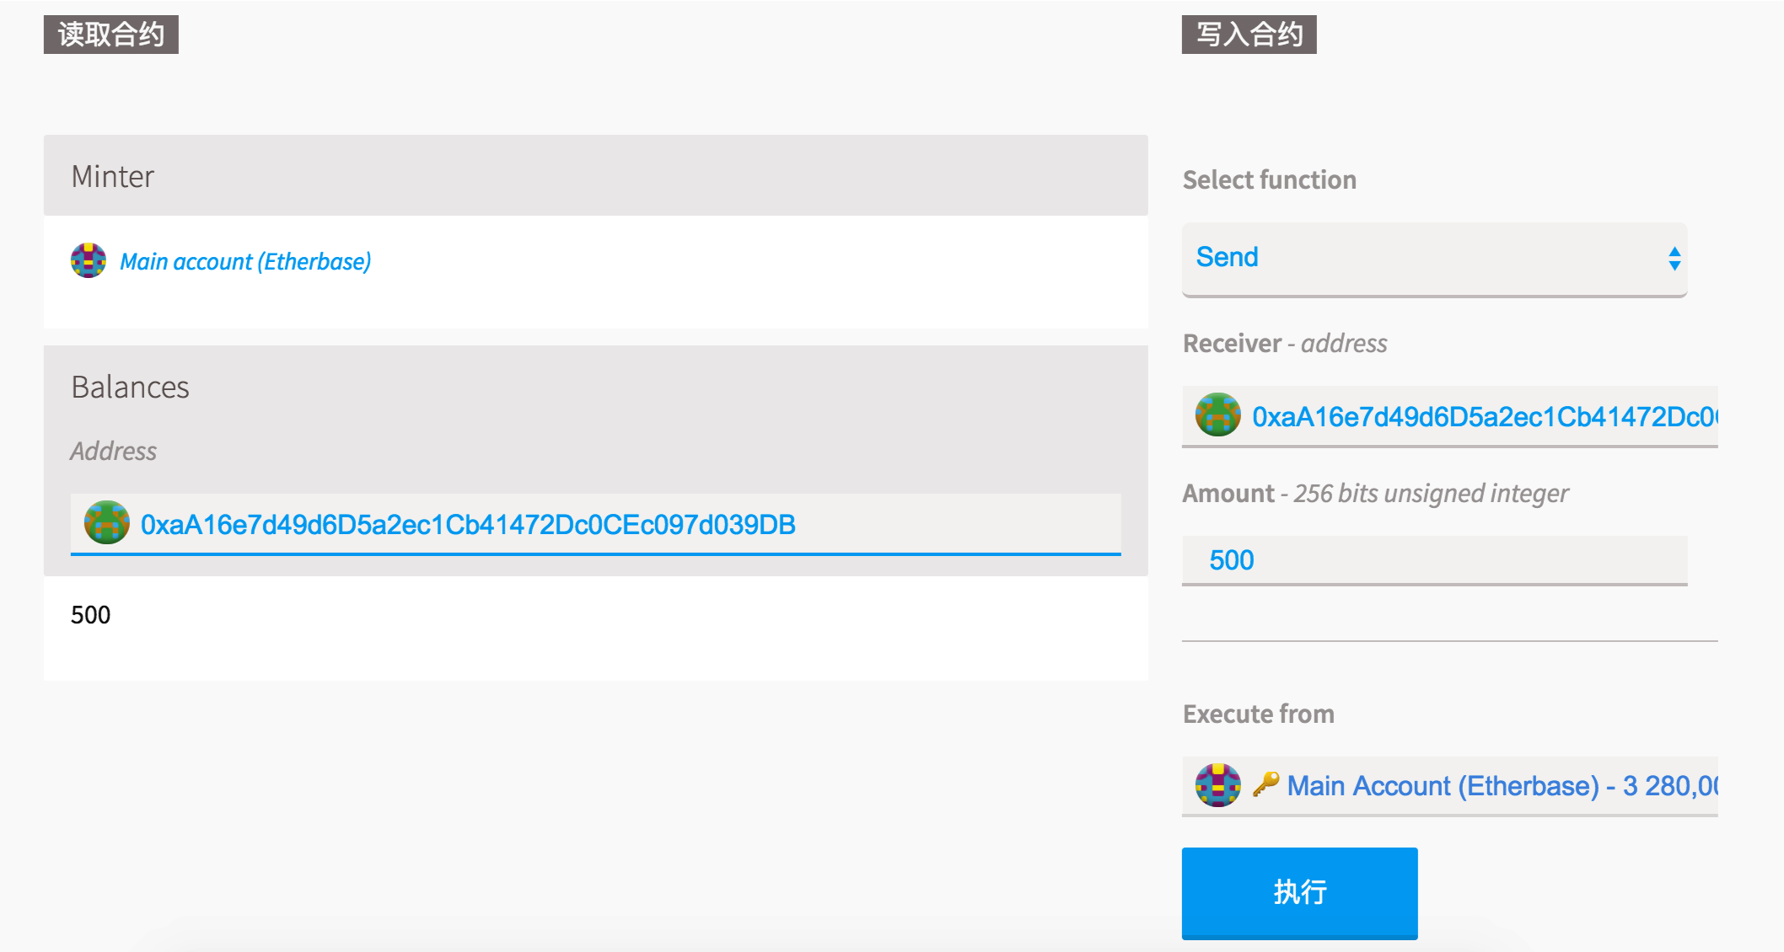Click the 500 balance result value
The image size is (1784, 952).
(x=91, y=615)
